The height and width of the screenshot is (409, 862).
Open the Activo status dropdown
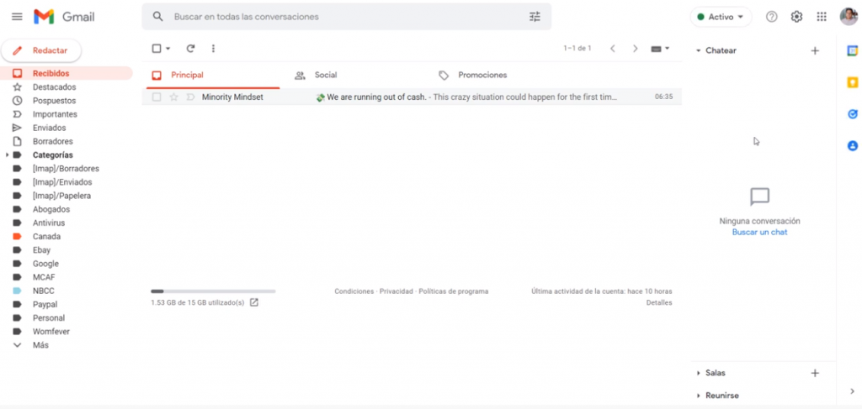tap(720, 17)
